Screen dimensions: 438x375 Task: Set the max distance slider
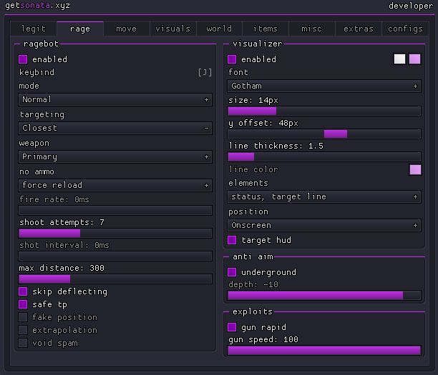pyautogui.click(x=115, y=279)
